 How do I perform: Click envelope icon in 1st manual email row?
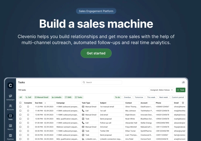83,107
